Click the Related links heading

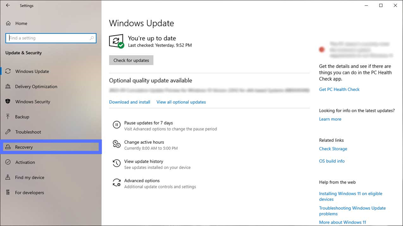(x=331, y=140)
